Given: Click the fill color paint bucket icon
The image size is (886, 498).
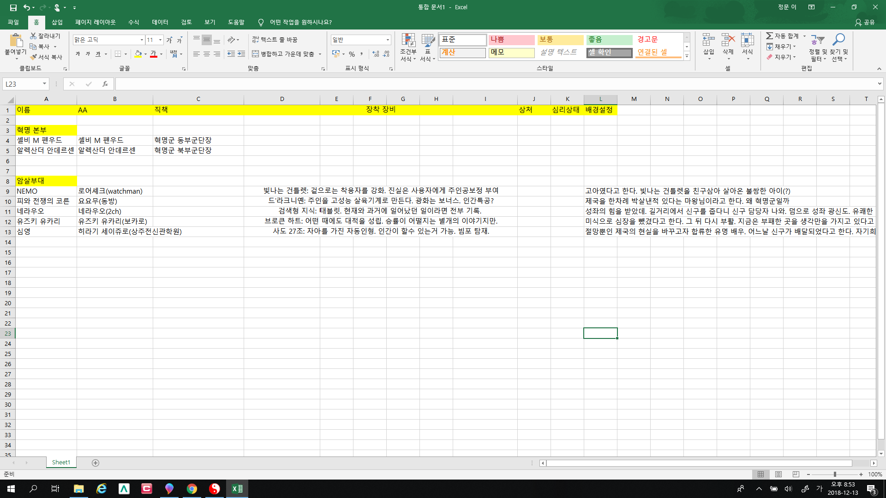Looking at the screenshot, I should click(x=138, y=54).
